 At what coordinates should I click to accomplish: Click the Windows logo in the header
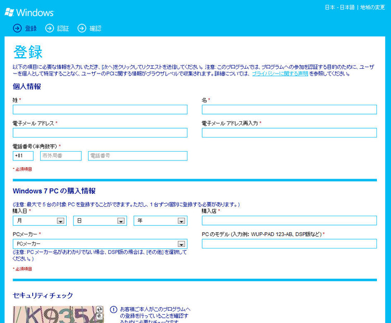[x=29, y=12]
